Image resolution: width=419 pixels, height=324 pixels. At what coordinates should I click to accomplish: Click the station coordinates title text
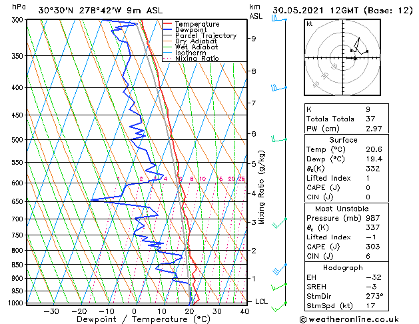pos(101,11)
